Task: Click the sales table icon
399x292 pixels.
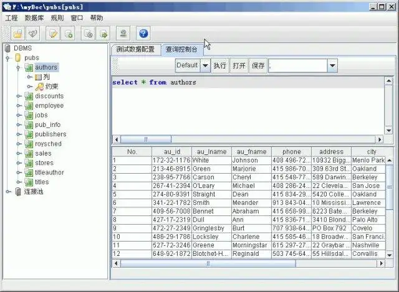Action: coord(29,154)
